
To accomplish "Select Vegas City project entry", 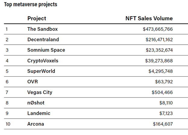I will click(x=40, y=92).
